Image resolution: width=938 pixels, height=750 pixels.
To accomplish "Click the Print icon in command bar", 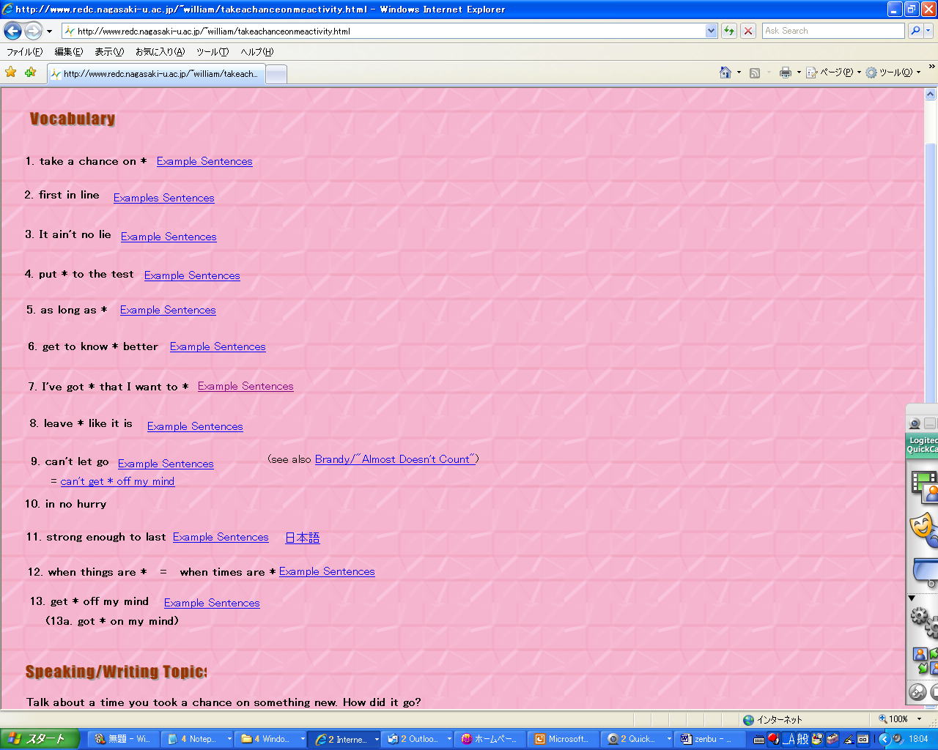I will click(786, 73).
